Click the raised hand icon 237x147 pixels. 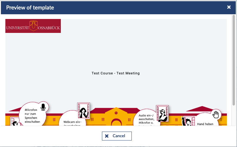coord(216,114)
